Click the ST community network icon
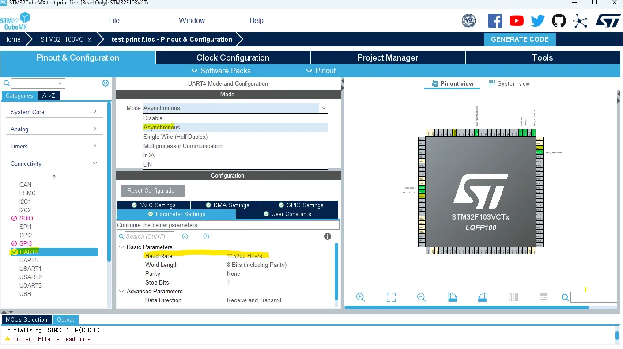The width and height of the screenshot is (623, 349). pyautogui.click(x=580, y=21)
